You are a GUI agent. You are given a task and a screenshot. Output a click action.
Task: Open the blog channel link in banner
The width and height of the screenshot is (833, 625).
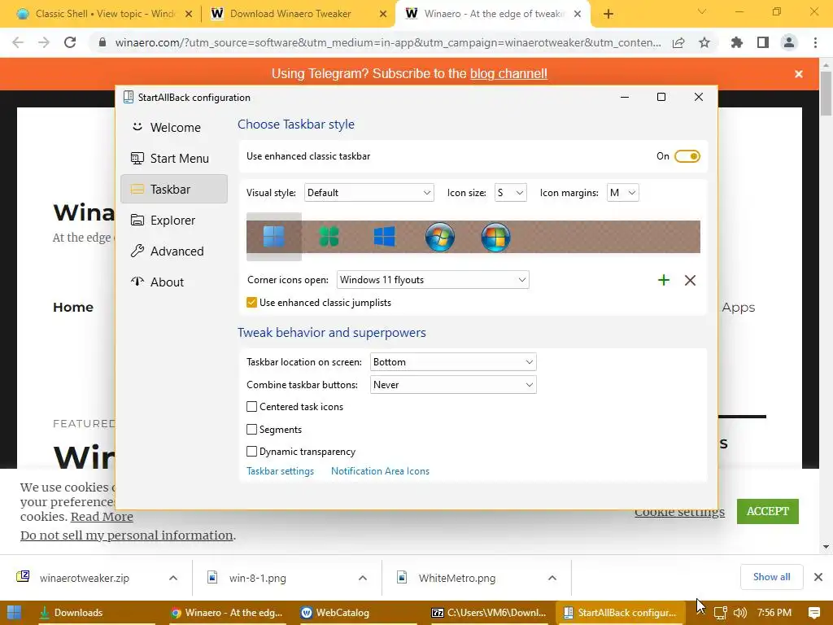pos(508,74)
